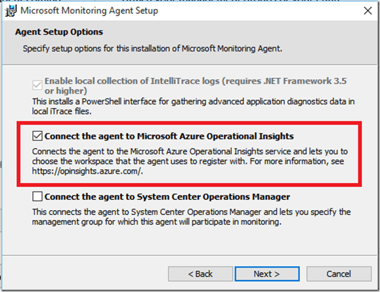Click the 'Connect the agent to System Center Operations Manager' label
Screen dimensions: 380x292
click(167, 197)
